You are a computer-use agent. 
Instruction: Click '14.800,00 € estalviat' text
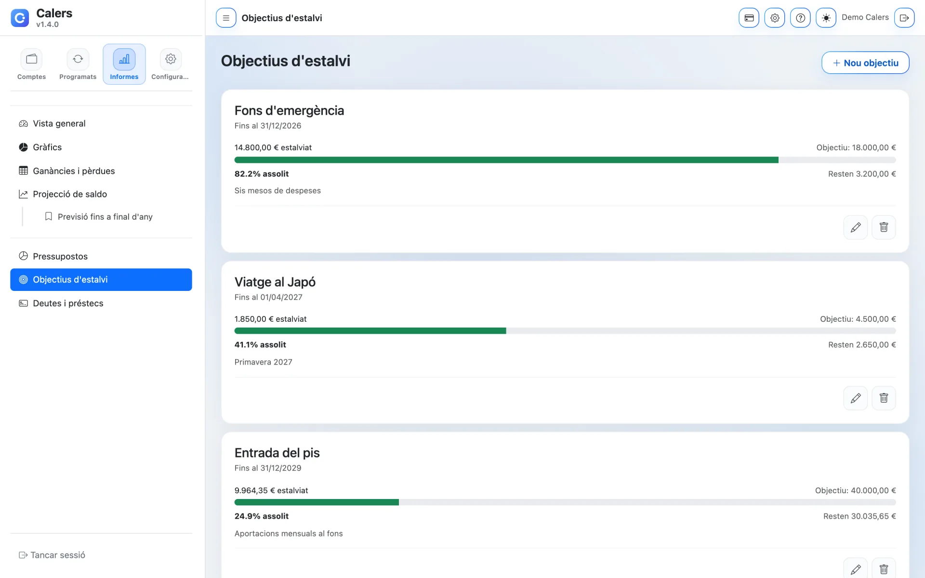click(273, 148)
